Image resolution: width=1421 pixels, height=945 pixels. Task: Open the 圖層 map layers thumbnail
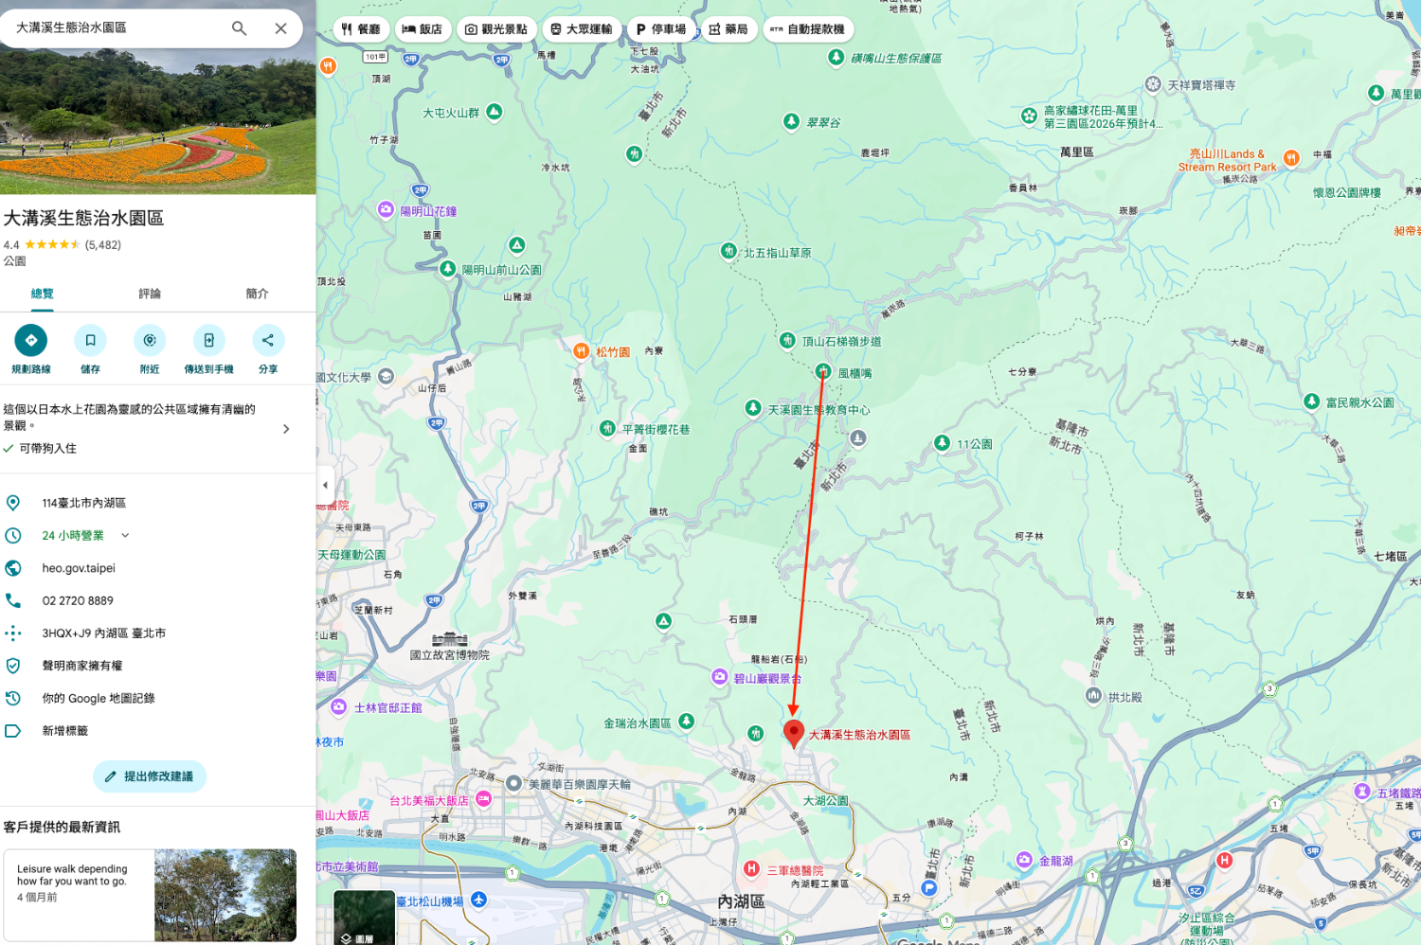click(x=364, y=918)
